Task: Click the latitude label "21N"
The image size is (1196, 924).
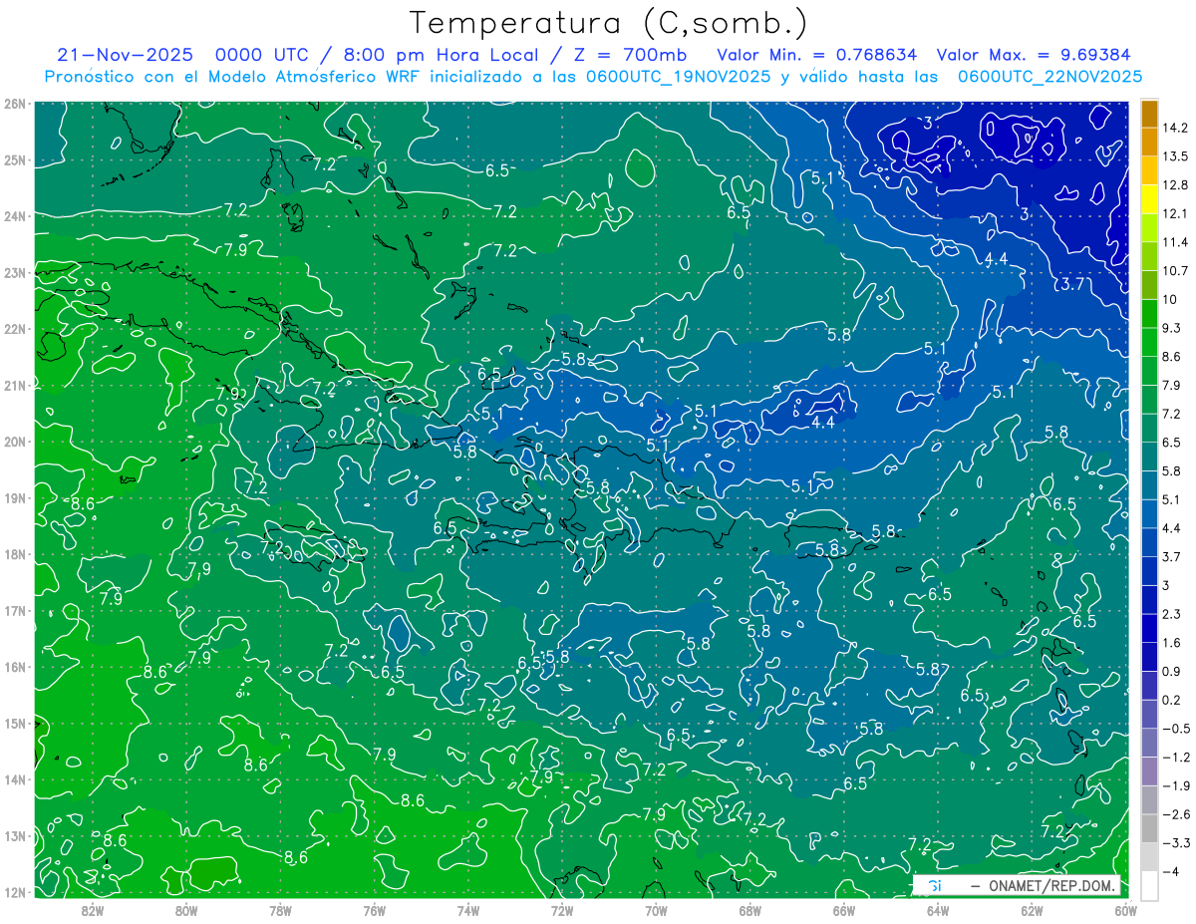Action: [15, 385]
